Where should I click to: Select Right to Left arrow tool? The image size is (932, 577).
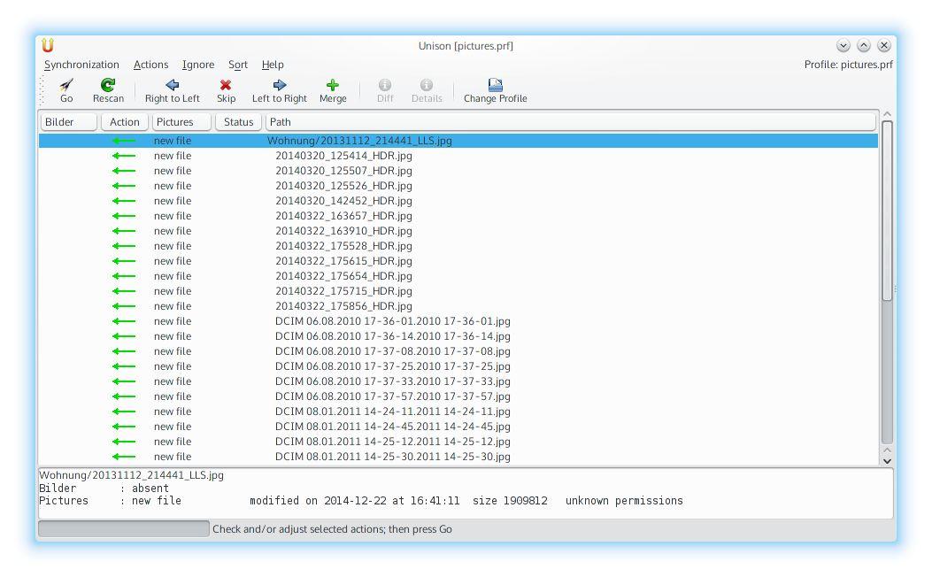point(173,85)
